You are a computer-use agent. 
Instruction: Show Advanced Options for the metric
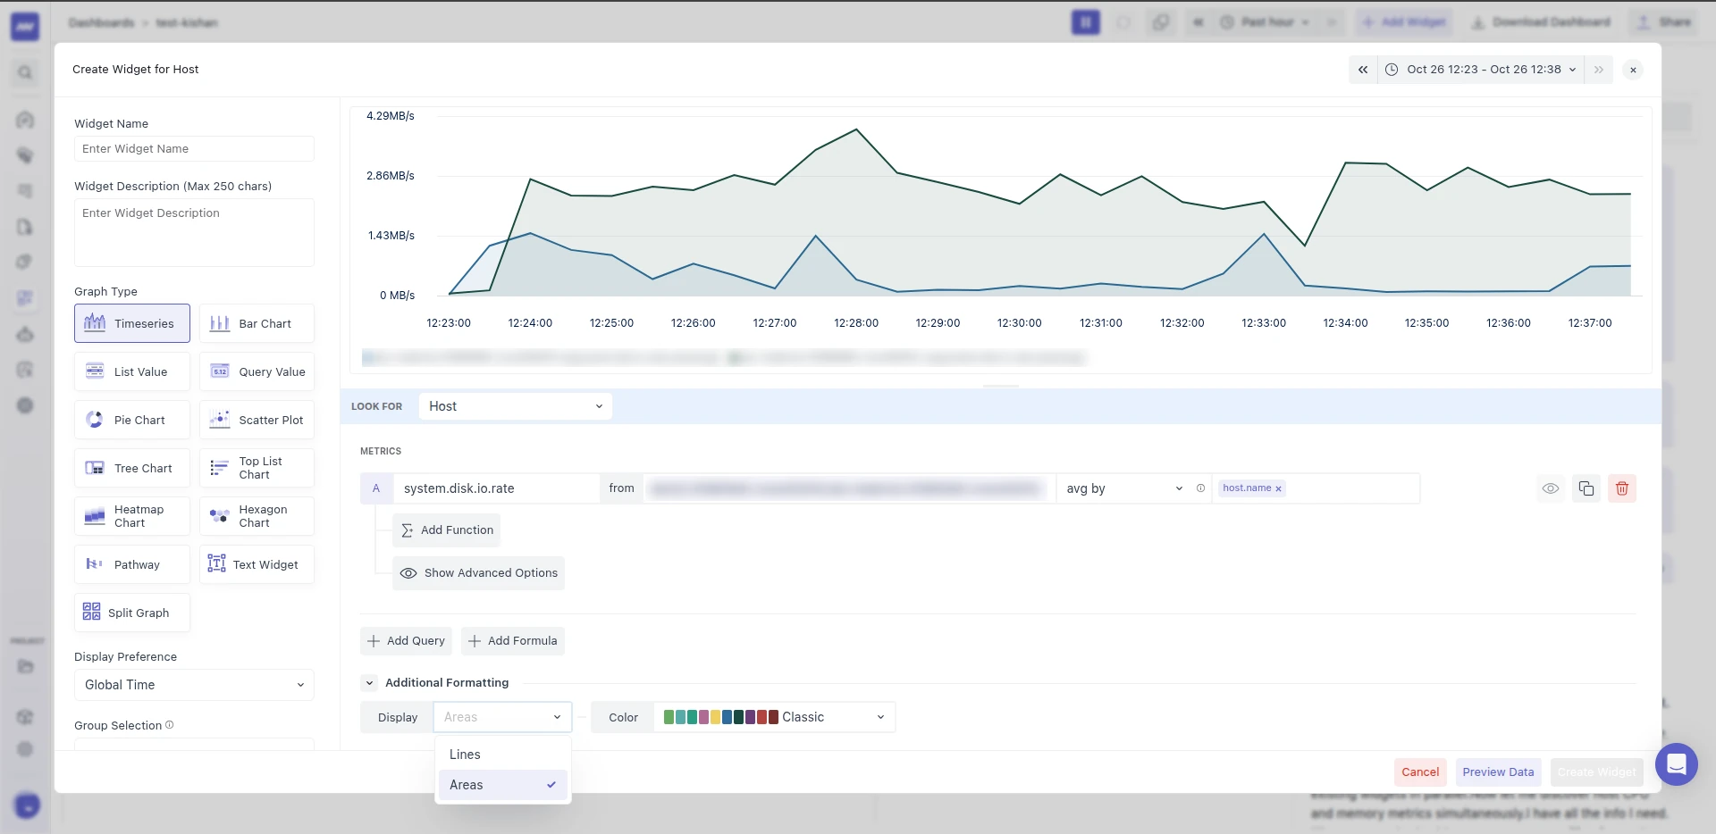pyautogui.click(x=479, y=573)
